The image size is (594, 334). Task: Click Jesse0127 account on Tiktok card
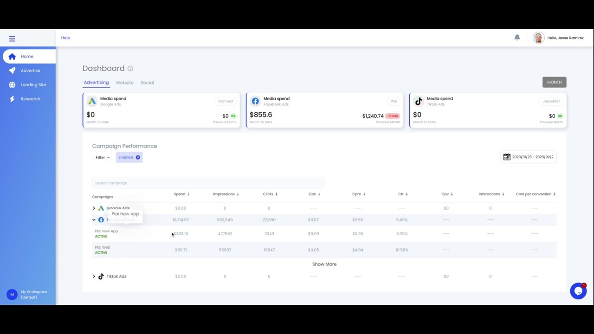(551, 101)
